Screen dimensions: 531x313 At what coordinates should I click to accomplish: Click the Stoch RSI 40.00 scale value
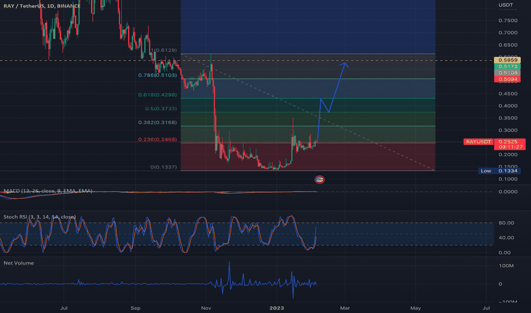pos(507,237)
